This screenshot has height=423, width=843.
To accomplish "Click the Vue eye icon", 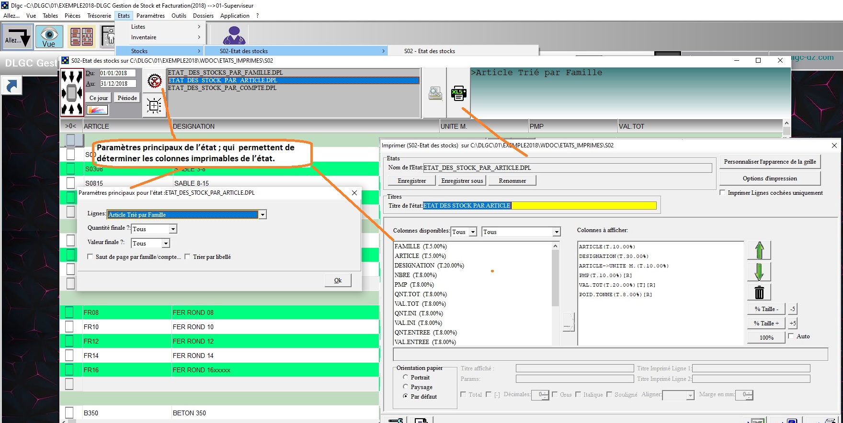I will (49, 36).
